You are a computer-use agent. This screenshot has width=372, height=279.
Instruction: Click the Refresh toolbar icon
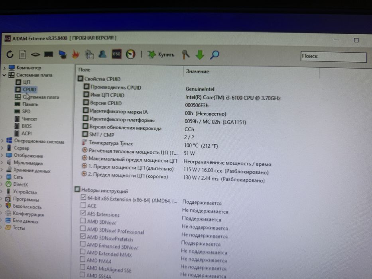coord(10,54)
